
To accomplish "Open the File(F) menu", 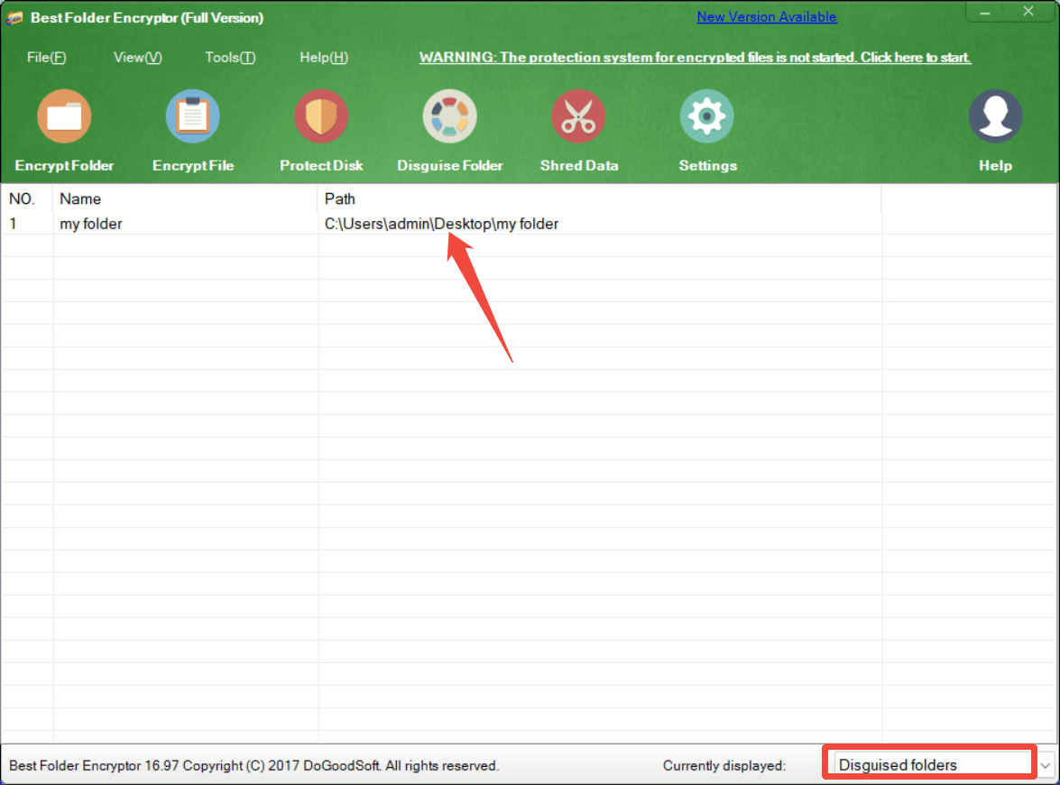I will coord(46,58).
